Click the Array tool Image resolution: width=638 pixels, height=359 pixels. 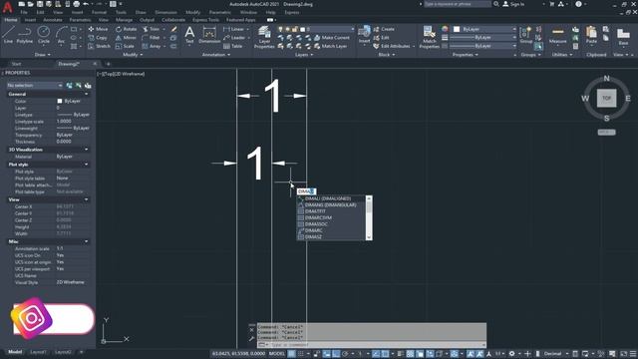152,46
